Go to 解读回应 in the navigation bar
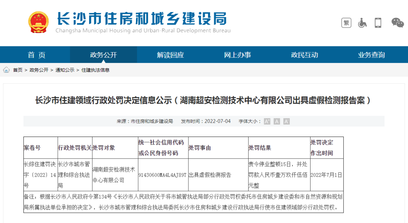This screenshot has height=223, width=408. point(170,55)
